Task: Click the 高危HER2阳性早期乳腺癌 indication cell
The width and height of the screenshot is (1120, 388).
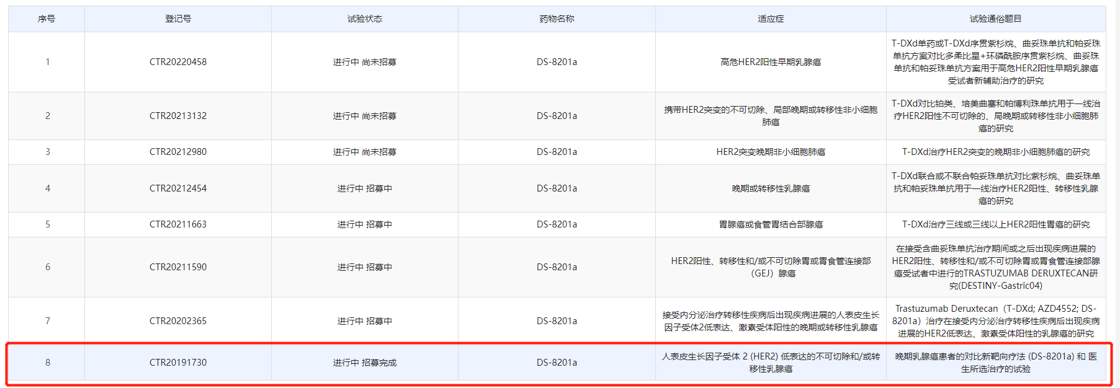Action: point(771,62)
